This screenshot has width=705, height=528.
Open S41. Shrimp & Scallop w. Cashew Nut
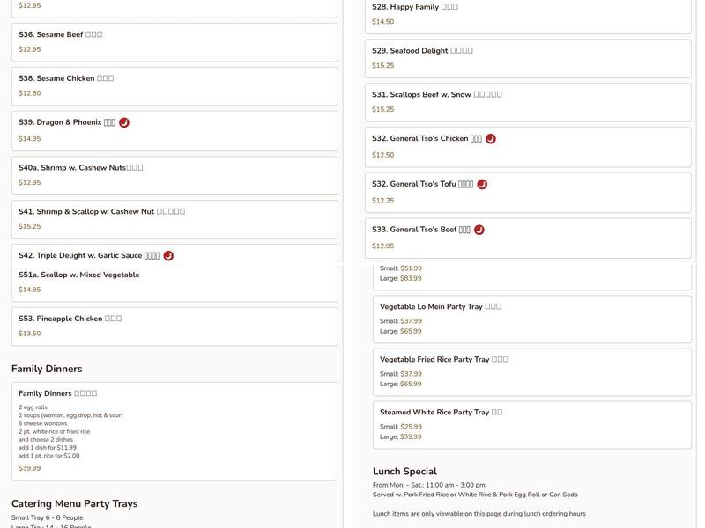pos(174,218)
